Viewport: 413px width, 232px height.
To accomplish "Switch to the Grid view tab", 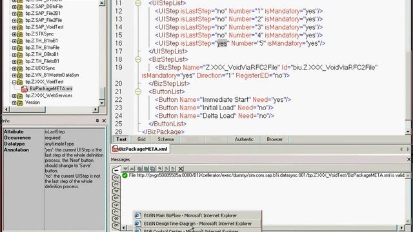I will coord(141,139).
